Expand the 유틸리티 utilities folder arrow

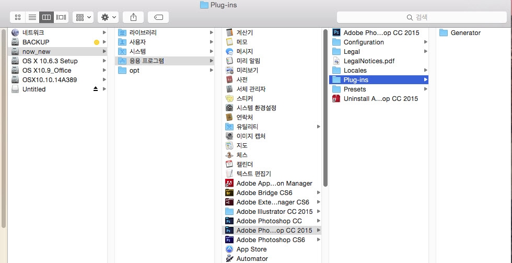(x=318, y=127)
